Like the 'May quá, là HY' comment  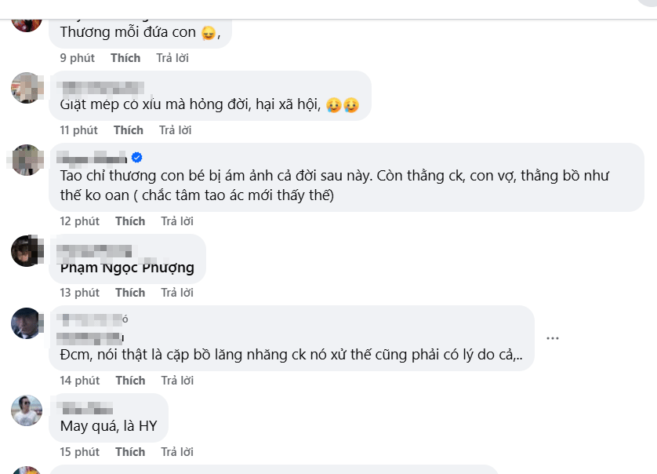click(130, 452)
